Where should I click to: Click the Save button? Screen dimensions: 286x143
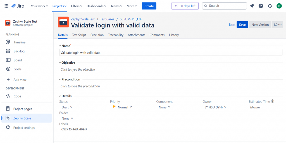pos(242,25)
